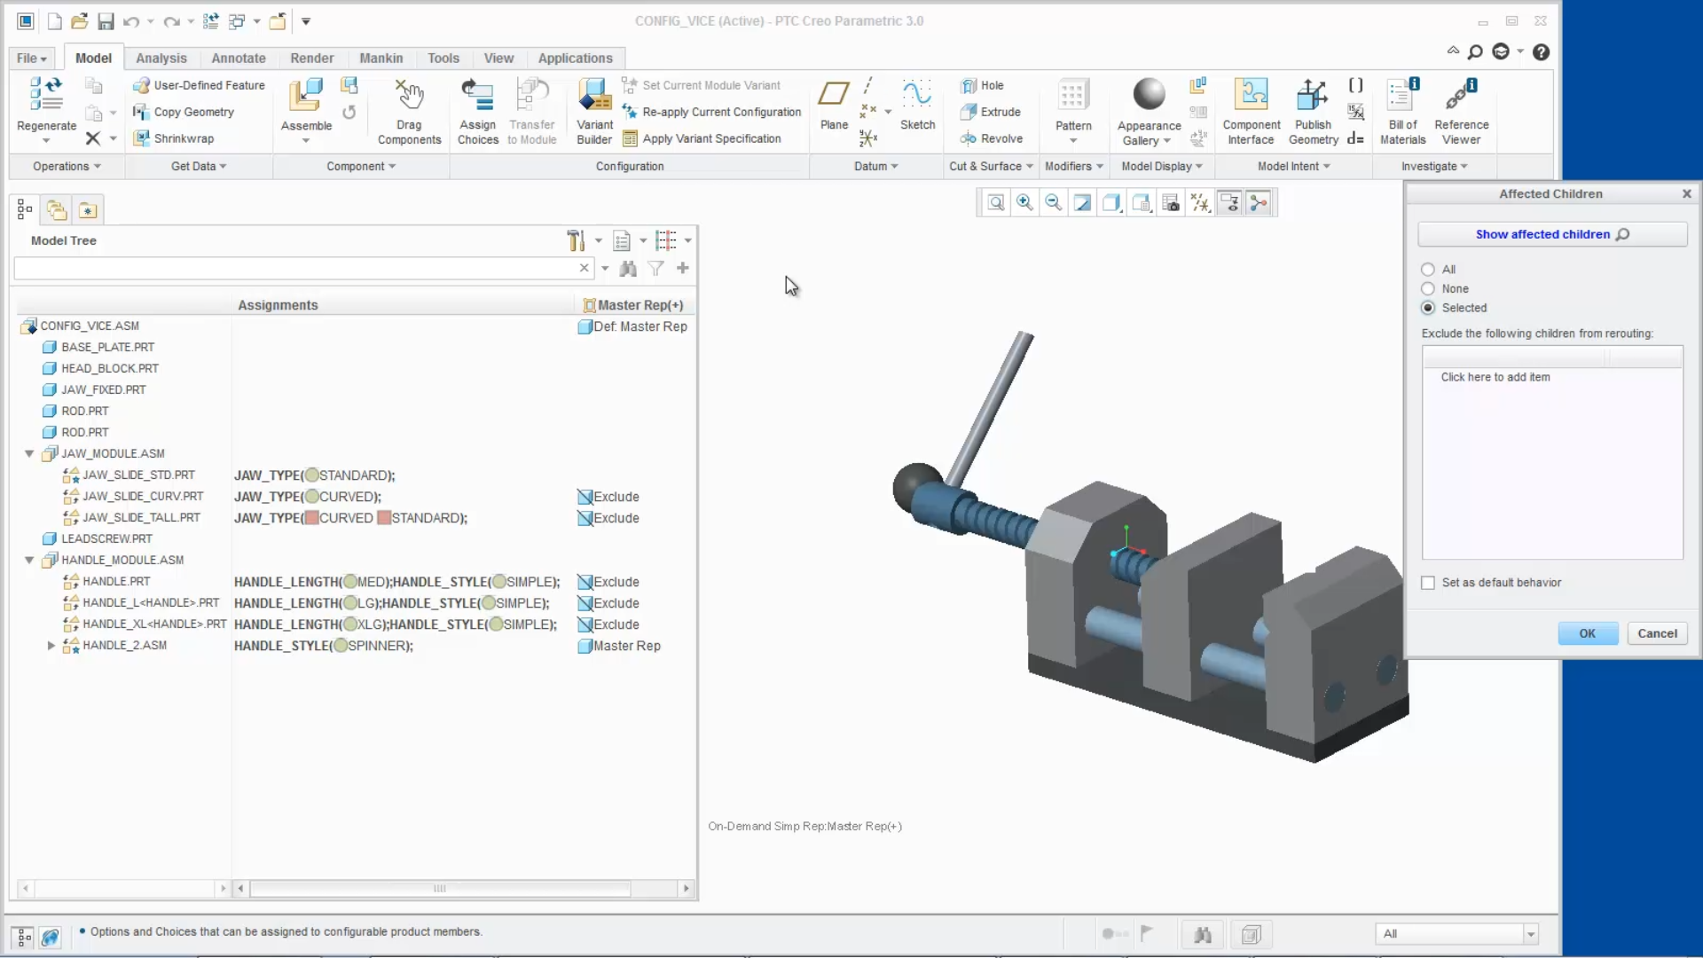Launch the Reference Viewer

click(x=1462, y=108)
